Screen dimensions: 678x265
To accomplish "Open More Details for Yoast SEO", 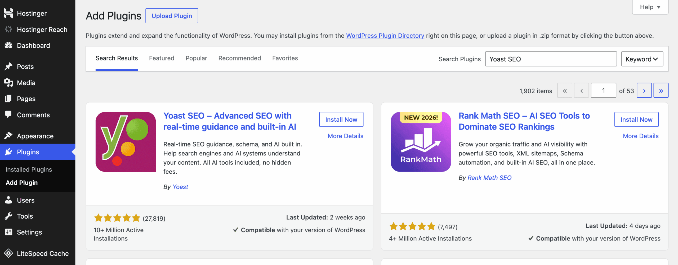I will pos(345,136).
